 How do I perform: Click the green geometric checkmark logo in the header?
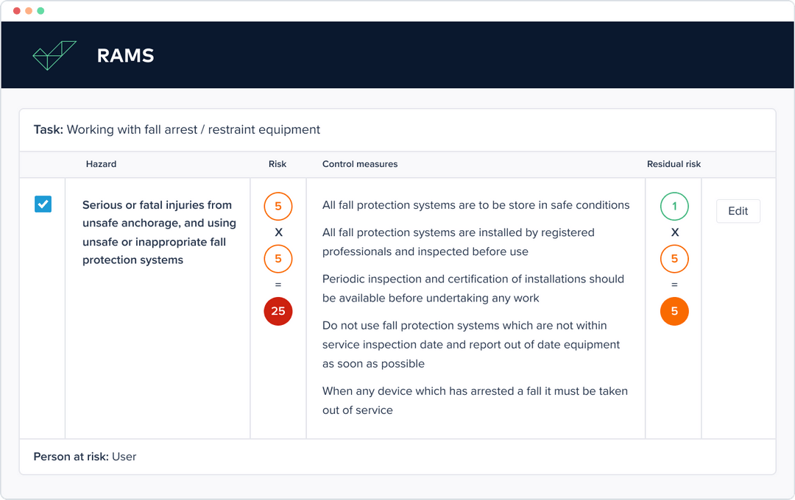[54, 54]
